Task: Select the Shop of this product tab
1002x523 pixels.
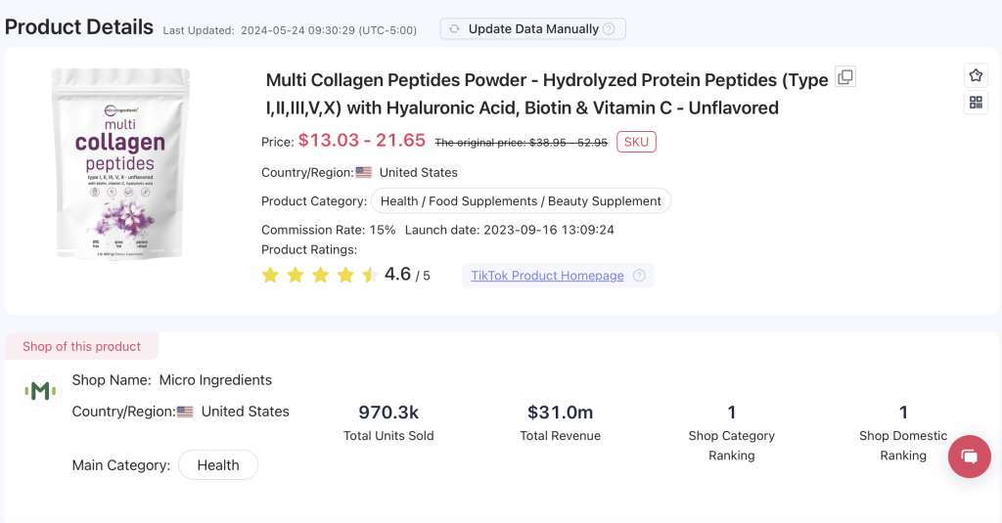Action: point(81,346)
